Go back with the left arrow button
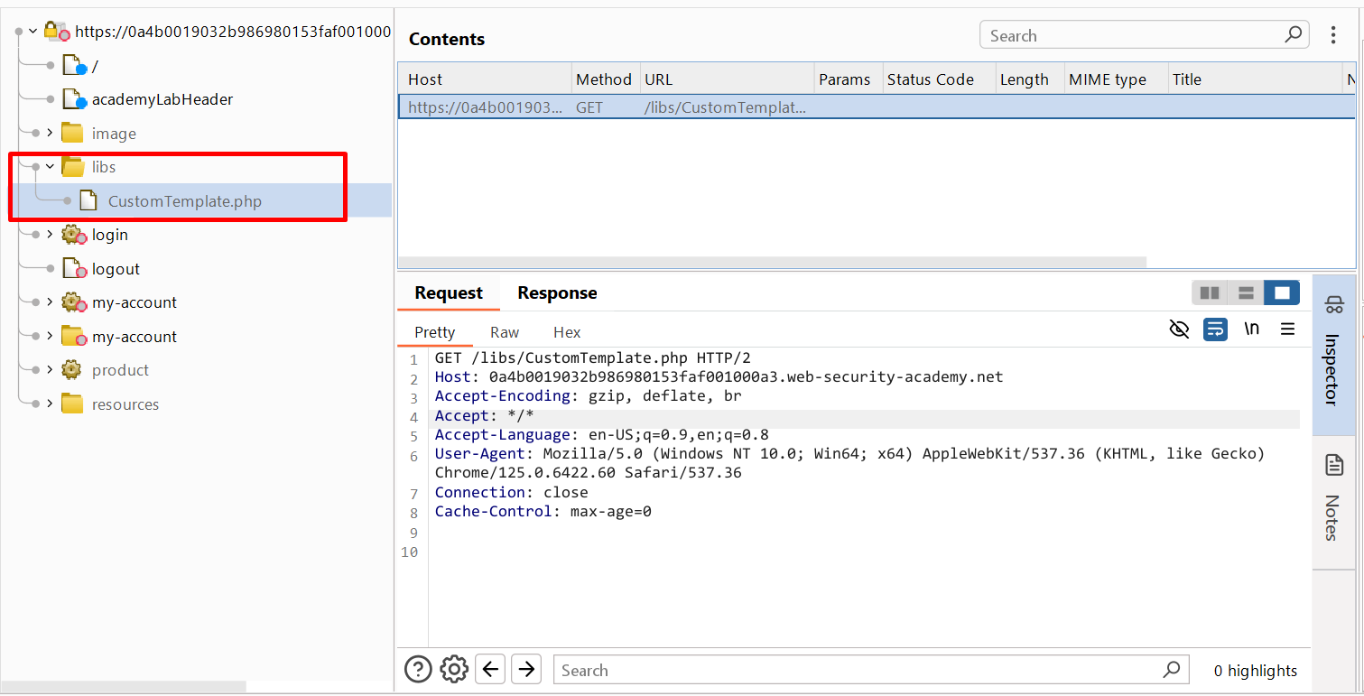 [x=490, y=669]
